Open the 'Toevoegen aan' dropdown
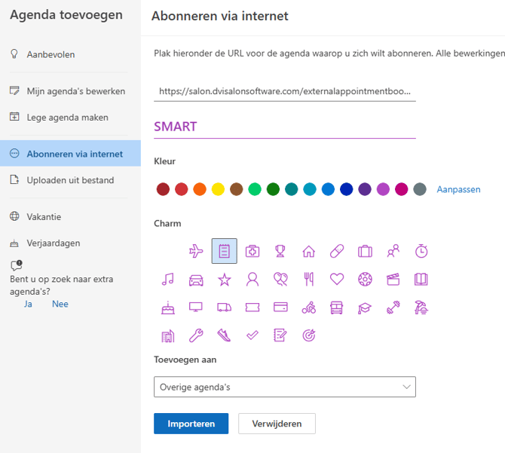The image size is (505, 453). pos(285,387)
